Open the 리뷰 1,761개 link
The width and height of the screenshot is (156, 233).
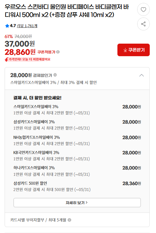(x=27, y=26)
